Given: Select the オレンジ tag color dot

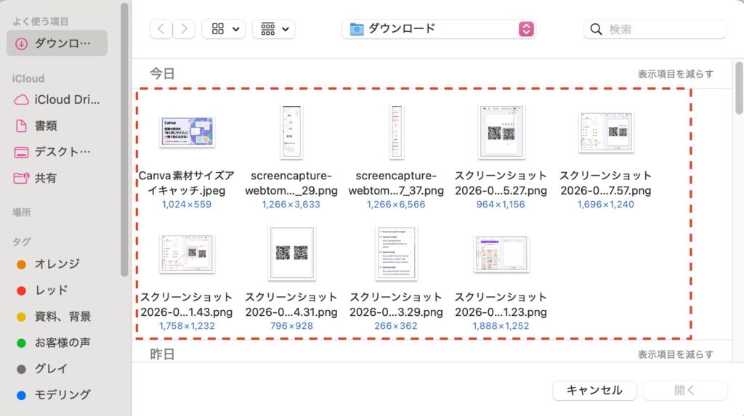Looking at the screenshot, I should (21, 264).
